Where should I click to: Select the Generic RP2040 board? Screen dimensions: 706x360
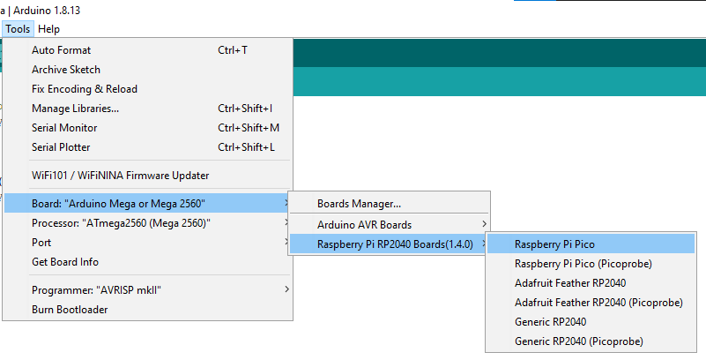click(x=591, y=321)
